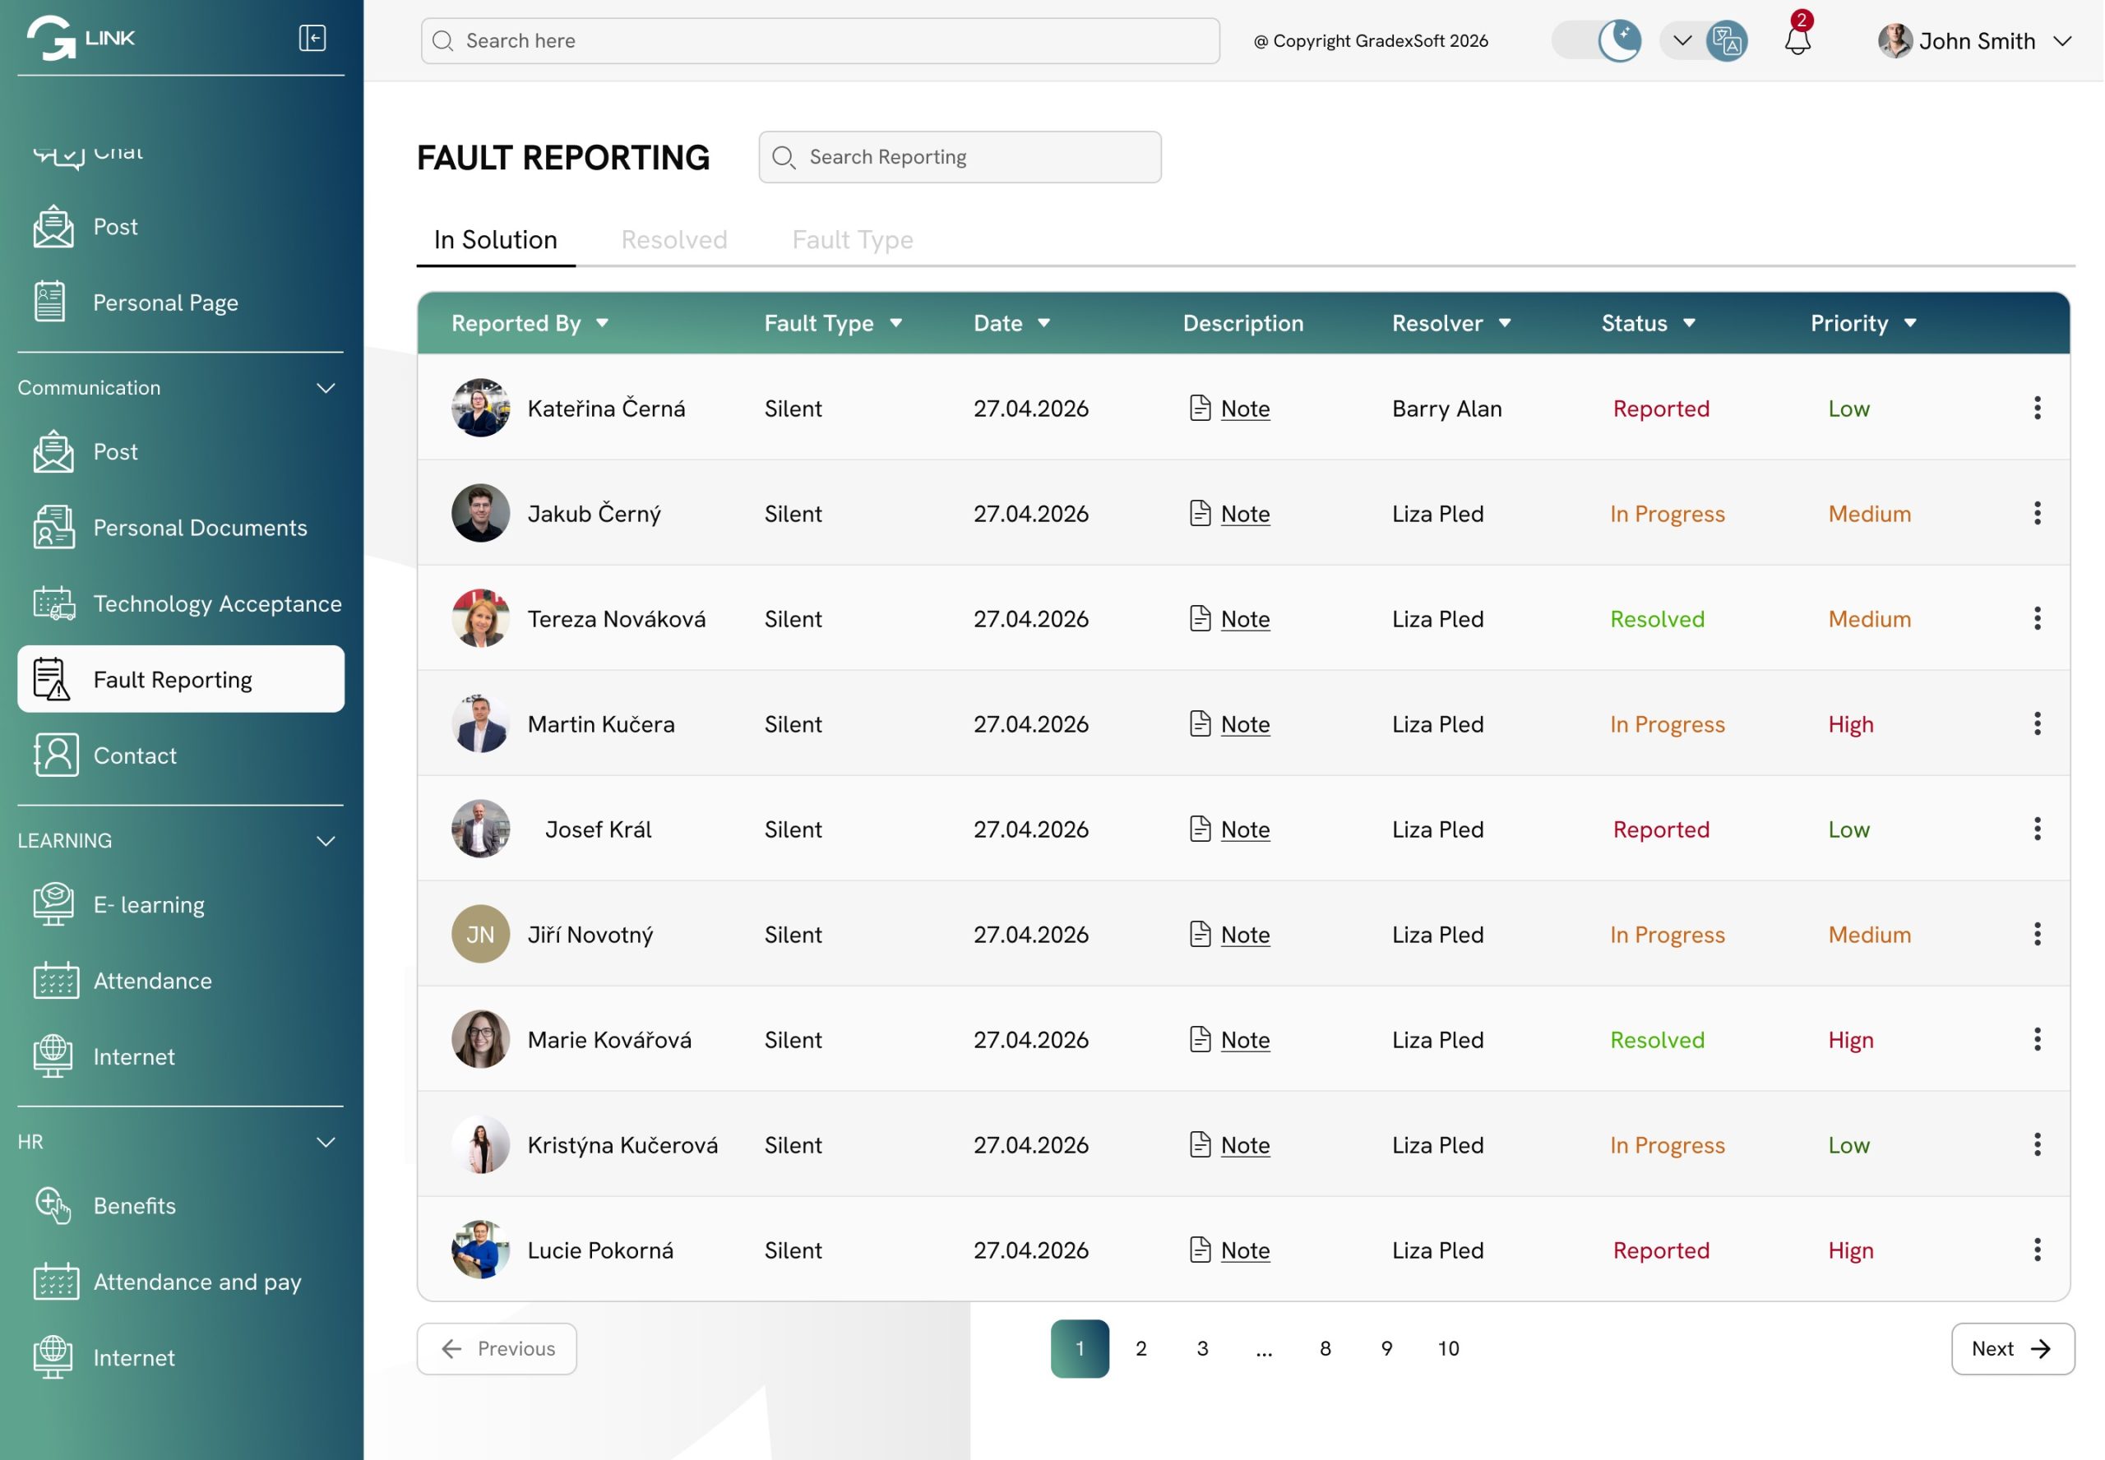Switch to the Resolved tab

pyautogui.click(x=674, y=240)
